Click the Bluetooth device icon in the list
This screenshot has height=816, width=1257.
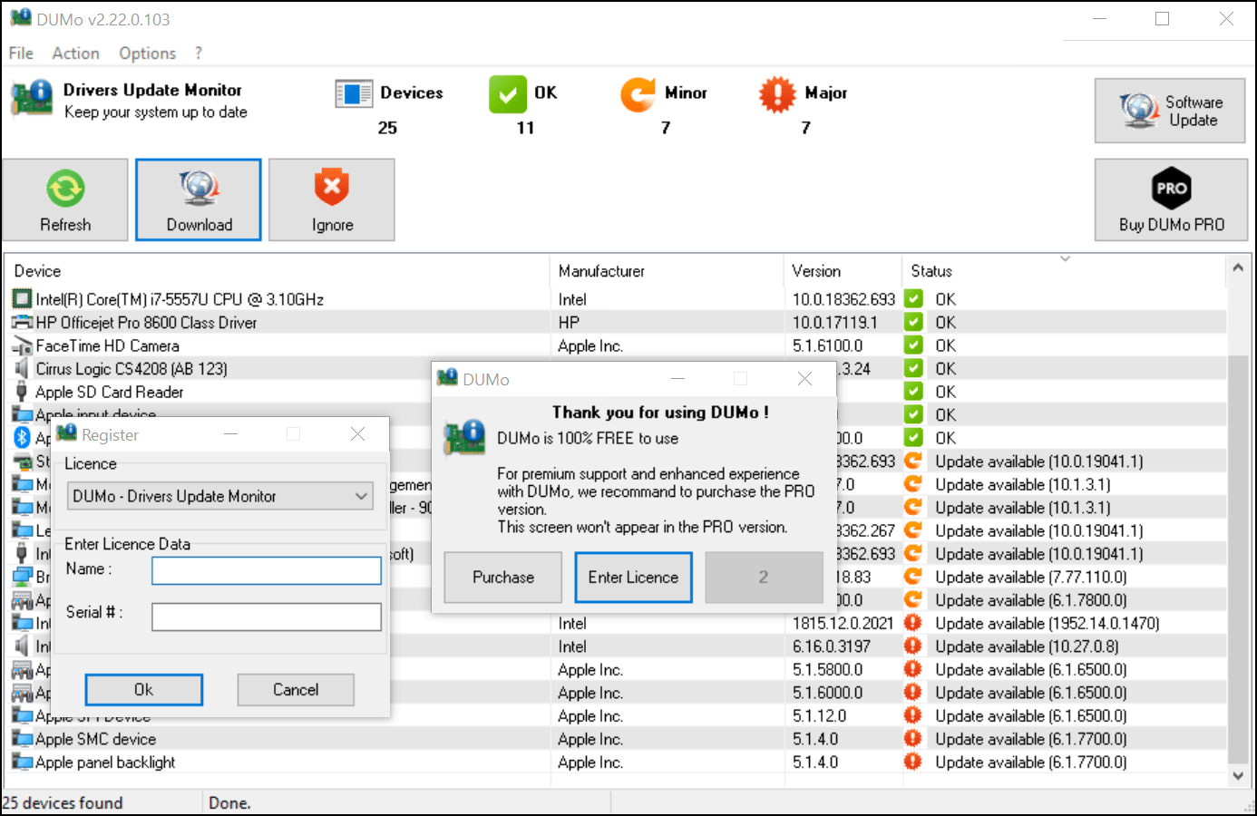[x=22, y=438]
